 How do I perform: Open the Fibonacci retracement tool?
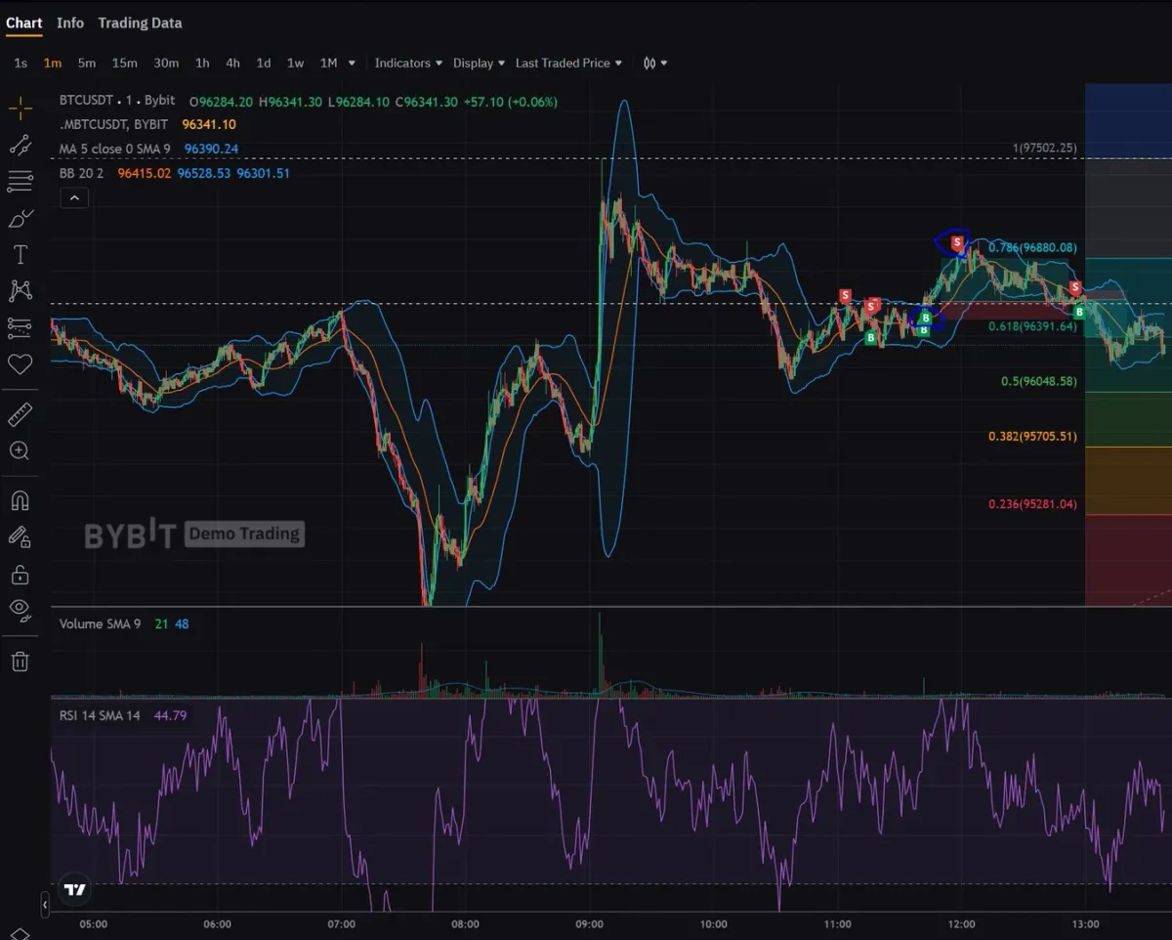[x=20, y=181]
